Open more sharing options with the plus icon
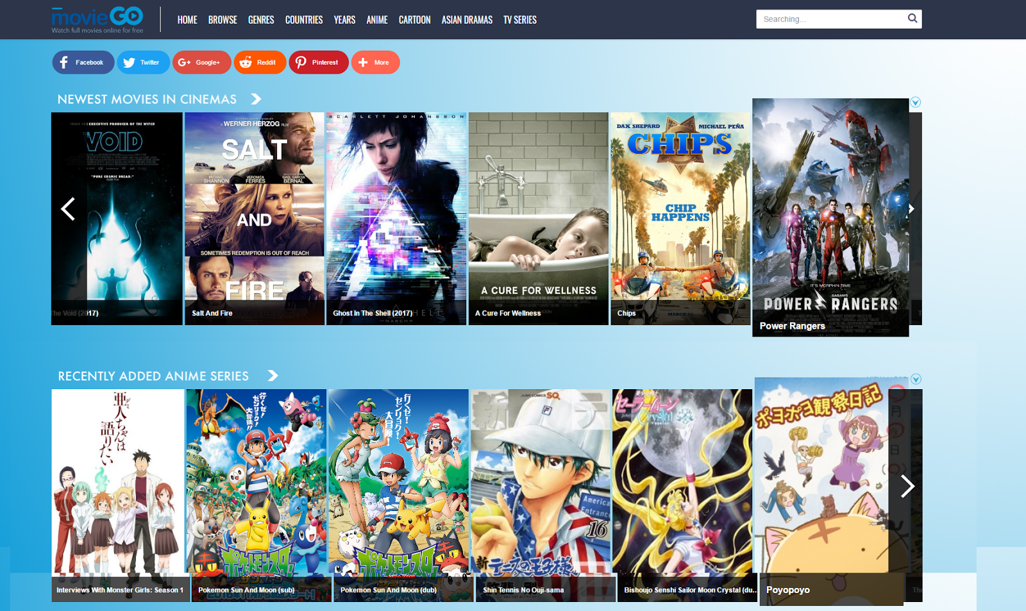 tap(362, 62)
